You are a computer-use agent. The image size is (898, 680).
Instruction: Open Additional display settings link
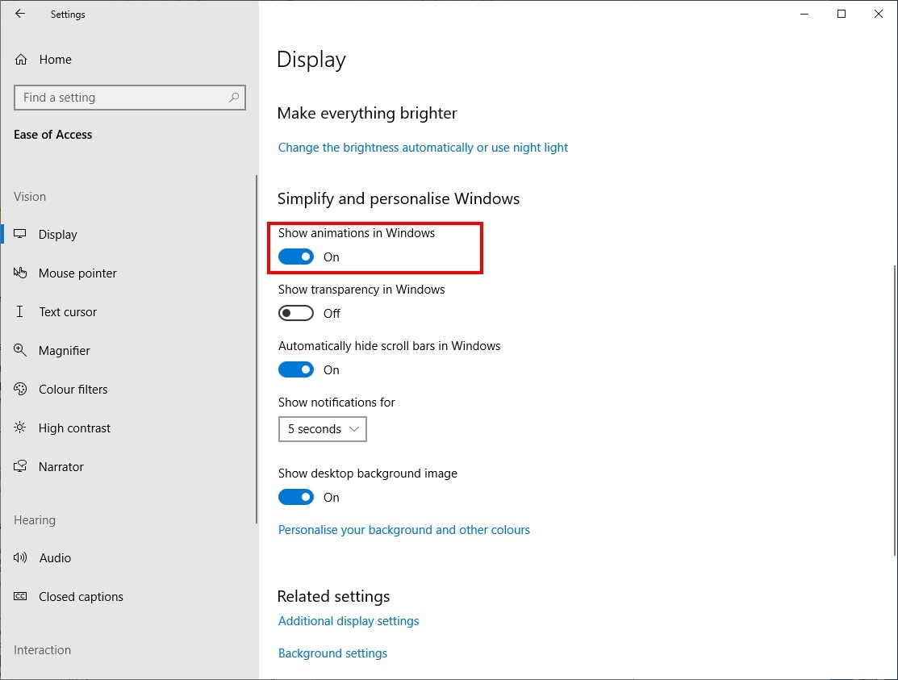click(349, 621)
